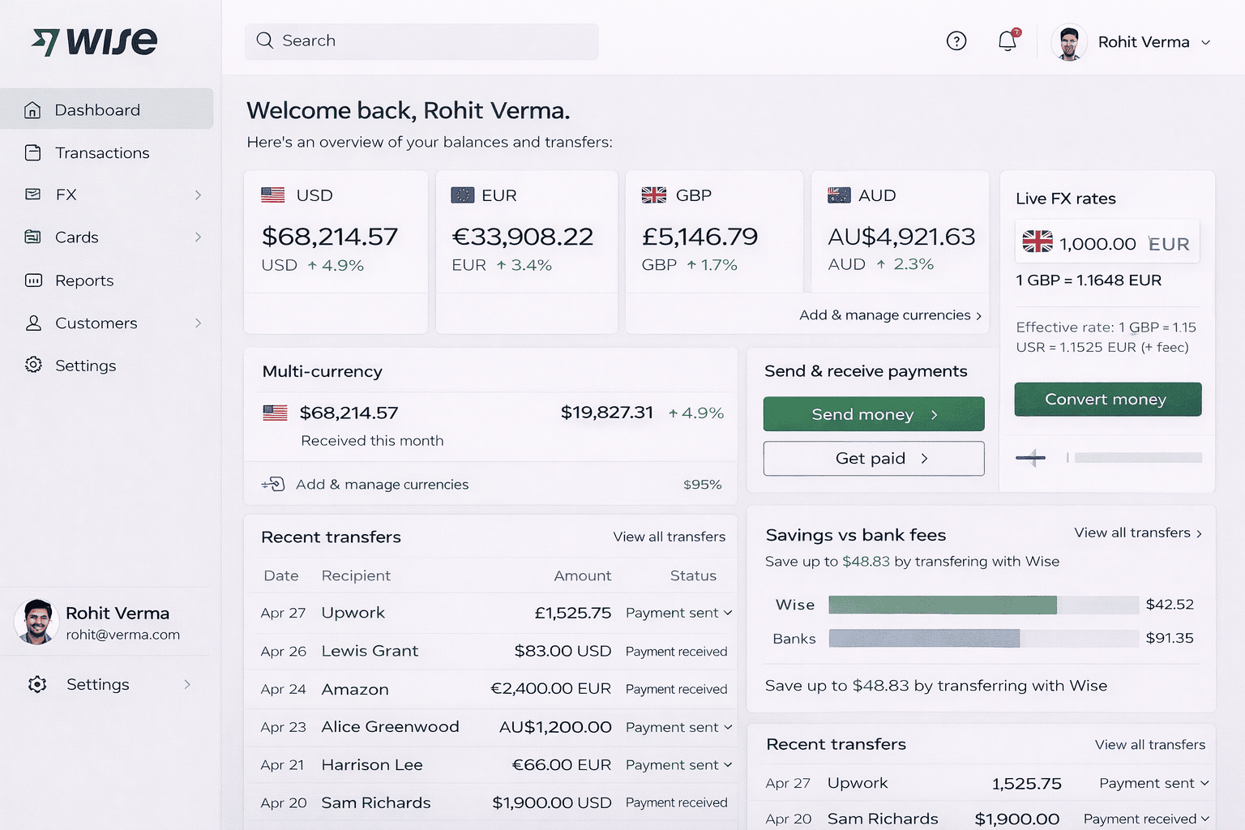This screenshot has height=830, width=1245.
Task: Open Rohit Verma account dropdown
Action: [1205, 42]
